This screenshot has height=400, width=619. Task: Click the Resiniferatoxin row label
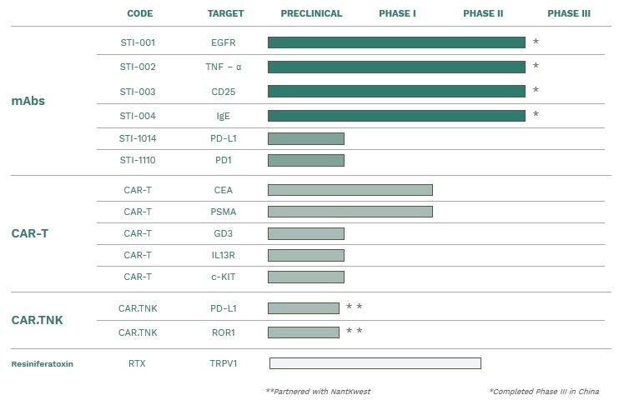(42, 363)
